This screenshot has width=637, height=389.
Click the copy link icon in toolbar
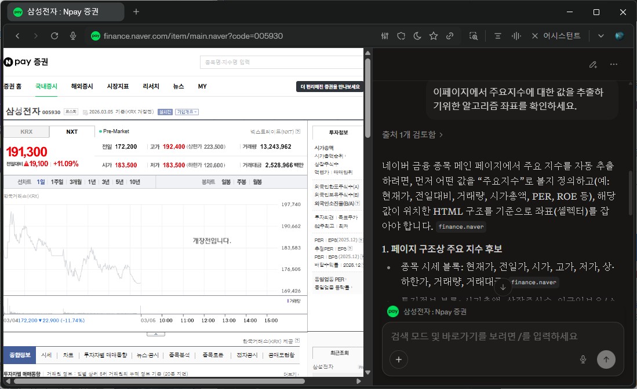[450, 36]
